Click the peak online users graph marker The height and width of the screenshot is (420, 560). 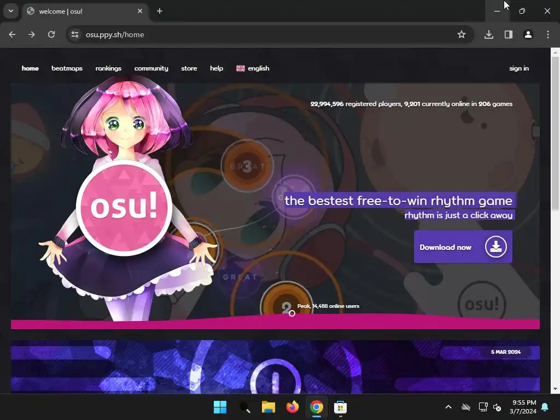[x=292, y=313]
